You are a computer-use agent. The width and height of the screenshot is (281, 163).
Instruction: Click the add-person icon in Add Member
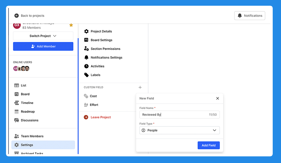coord(33,47)
